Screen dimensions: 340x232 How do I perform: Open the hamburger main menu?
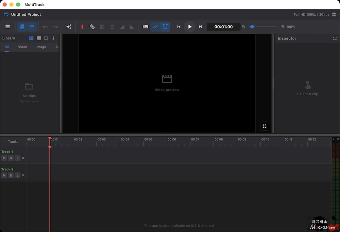click(7, 27)
